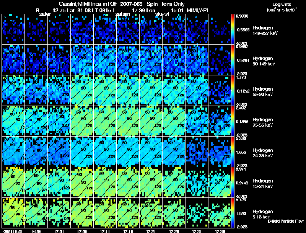The height and width of the screenshot is (233, 306).
Task: Click the colorbar maximum value 5.723
Action: 241,200
